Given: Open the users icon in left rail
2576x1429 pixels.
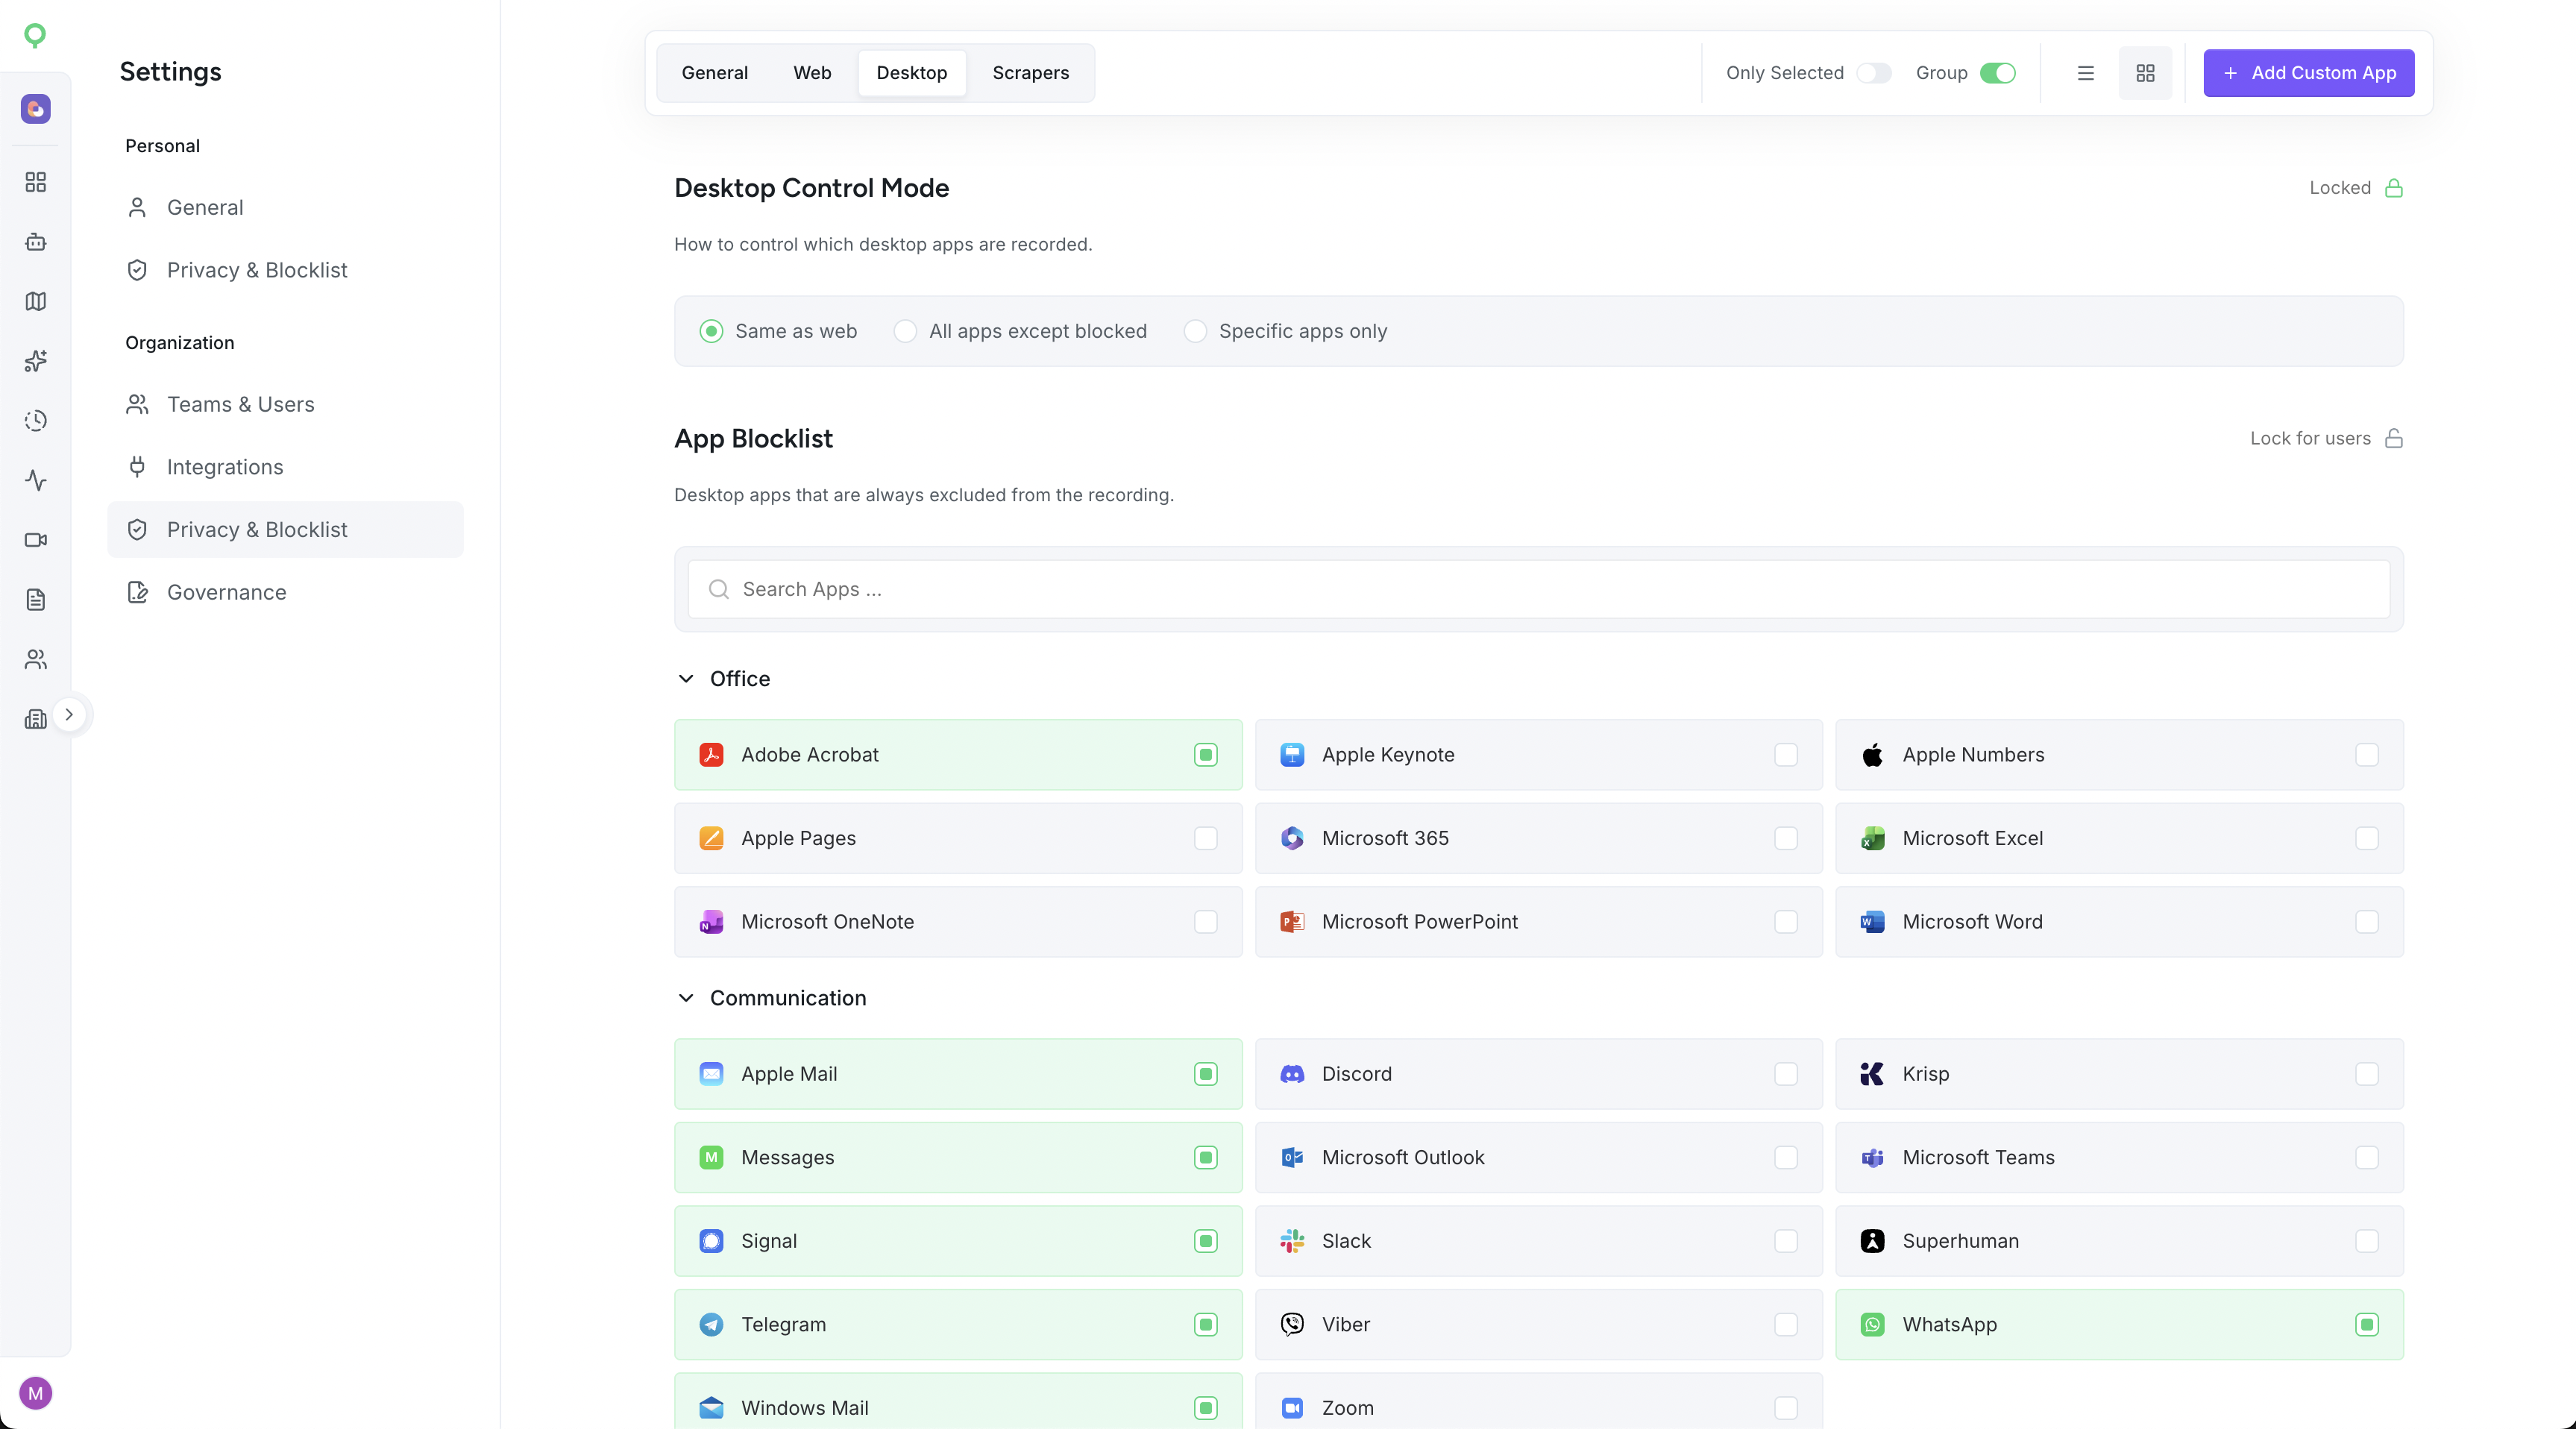Looking at the screenshot, I should pyautogui.click(x=36, y=659).
